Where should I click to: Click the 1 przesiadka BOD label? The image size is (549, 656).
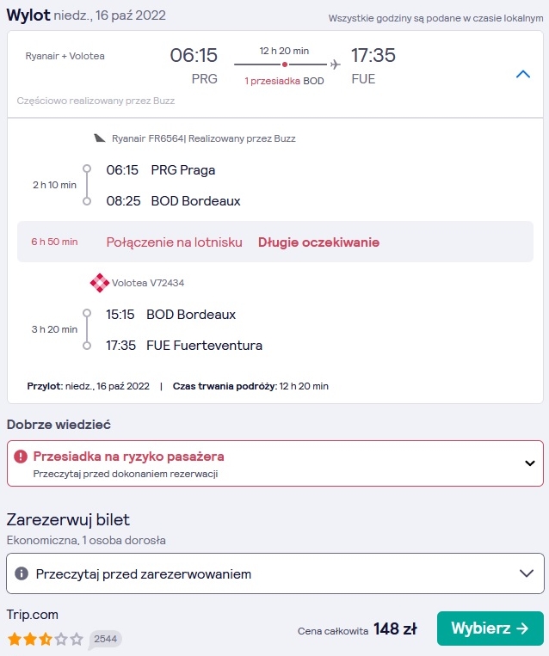coord(284,81)
